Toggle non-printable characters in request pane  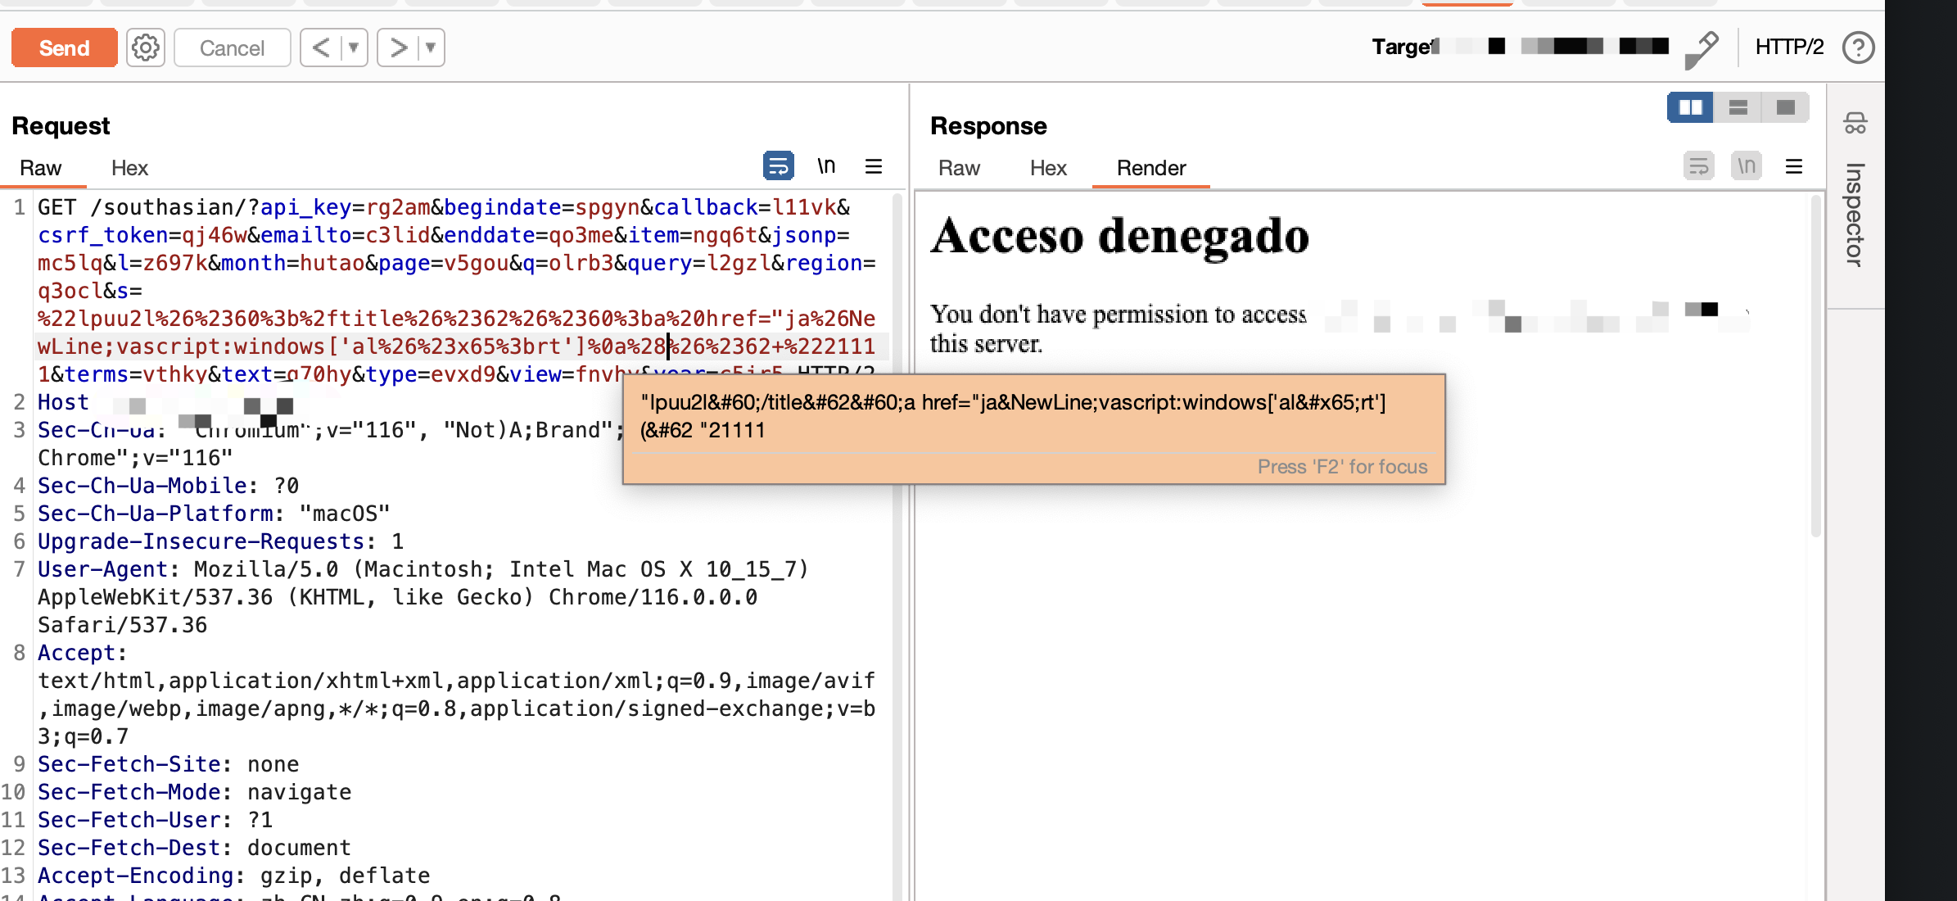point(826,166)
